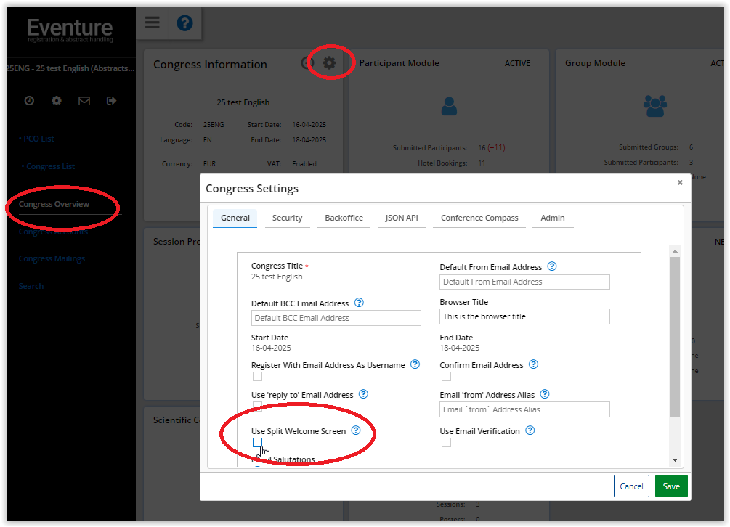
Task: Click help icon beside Use Email Verification
Action: click(x=530, y=430)
